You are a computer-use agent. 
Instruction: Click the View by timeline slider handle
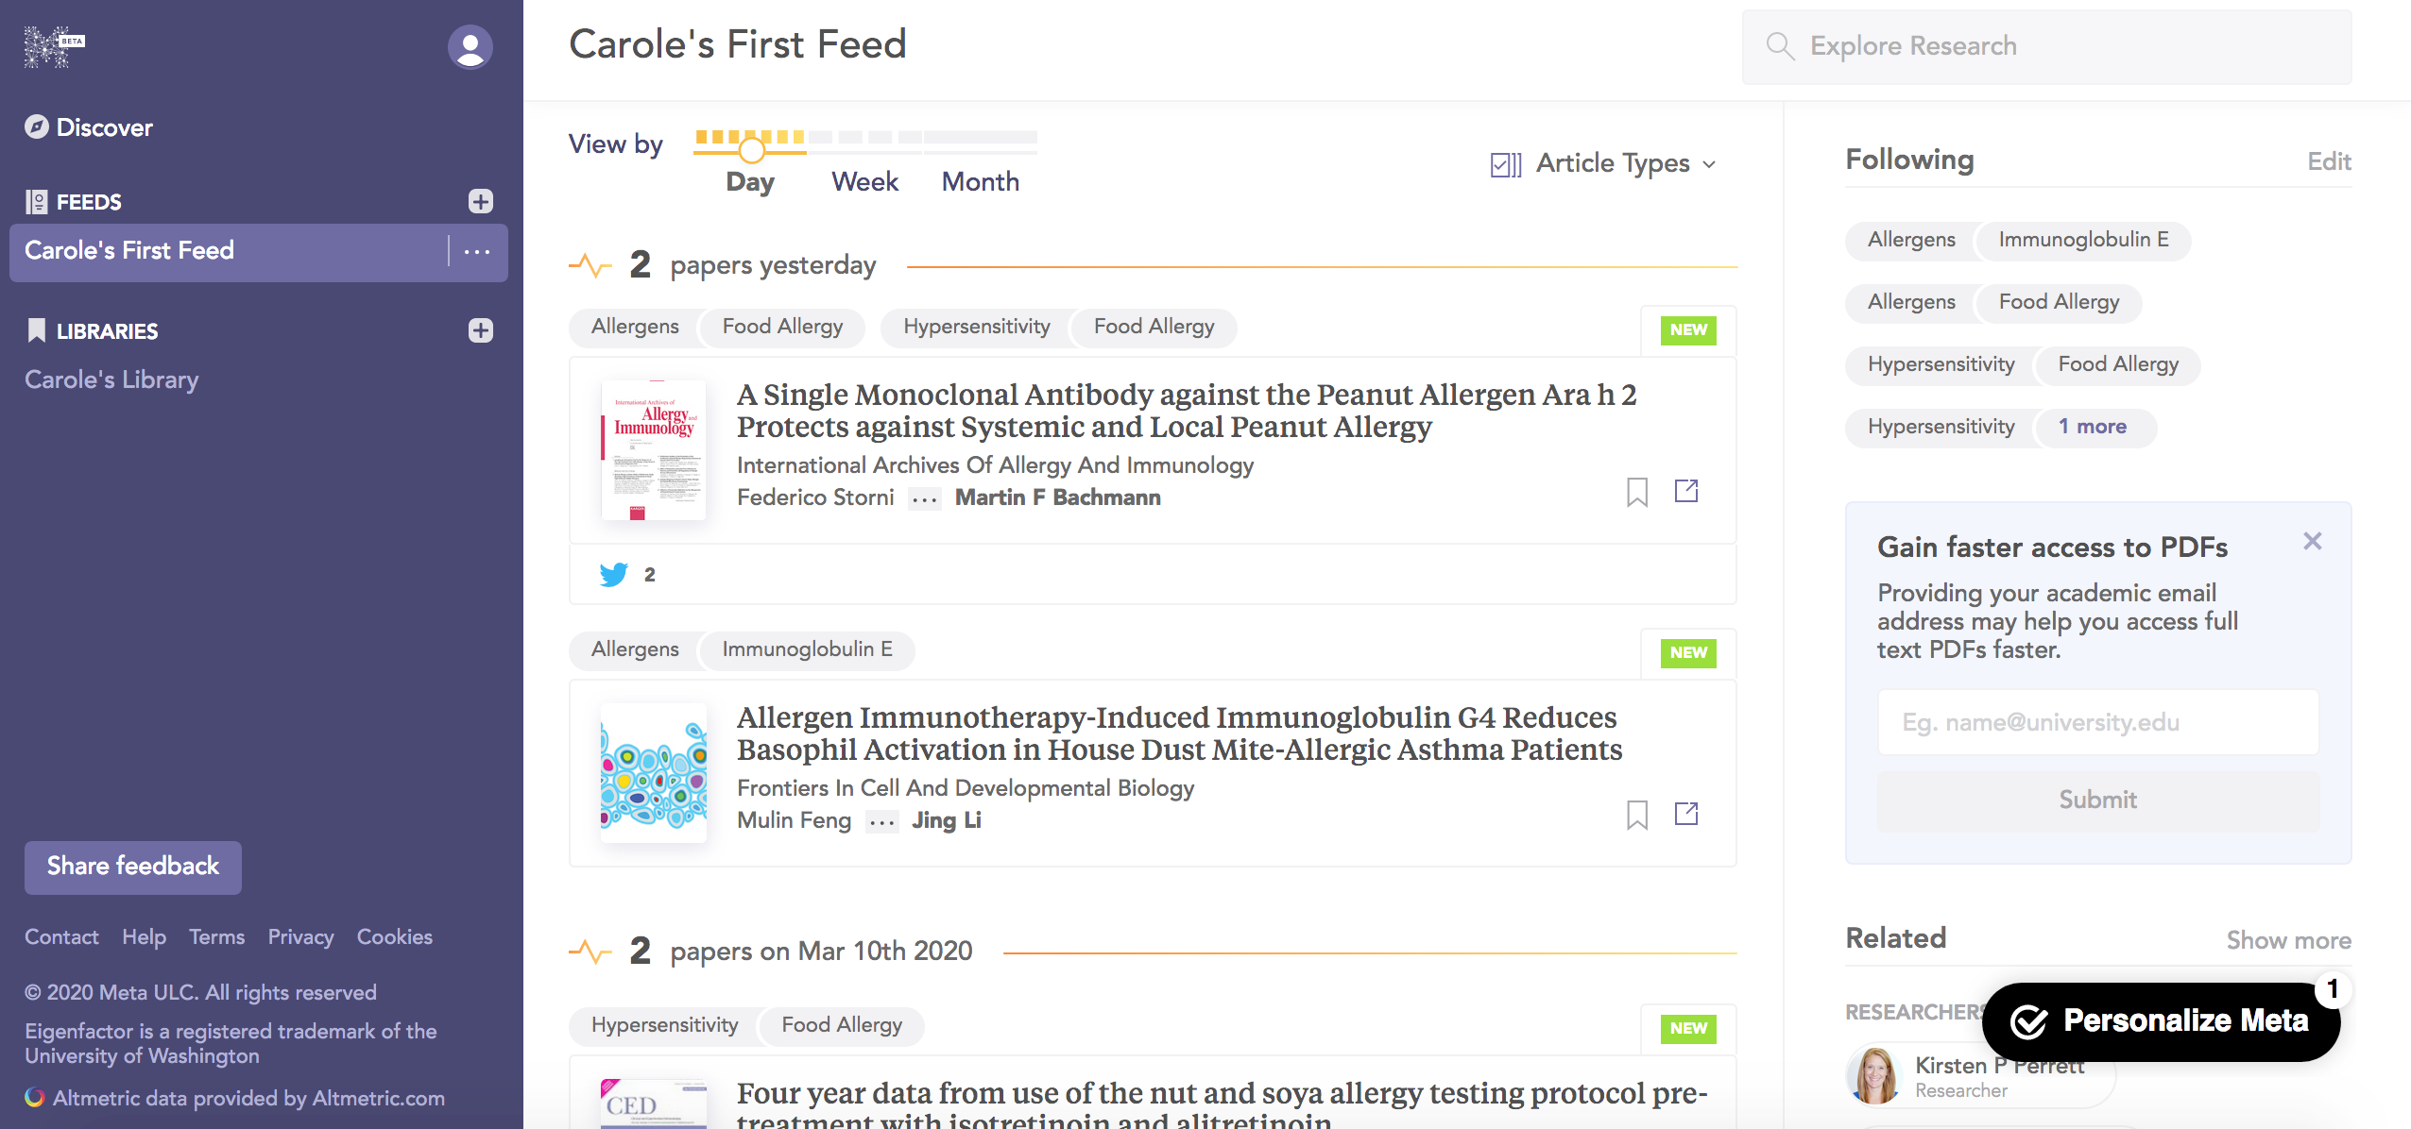[x=751, y=150]
